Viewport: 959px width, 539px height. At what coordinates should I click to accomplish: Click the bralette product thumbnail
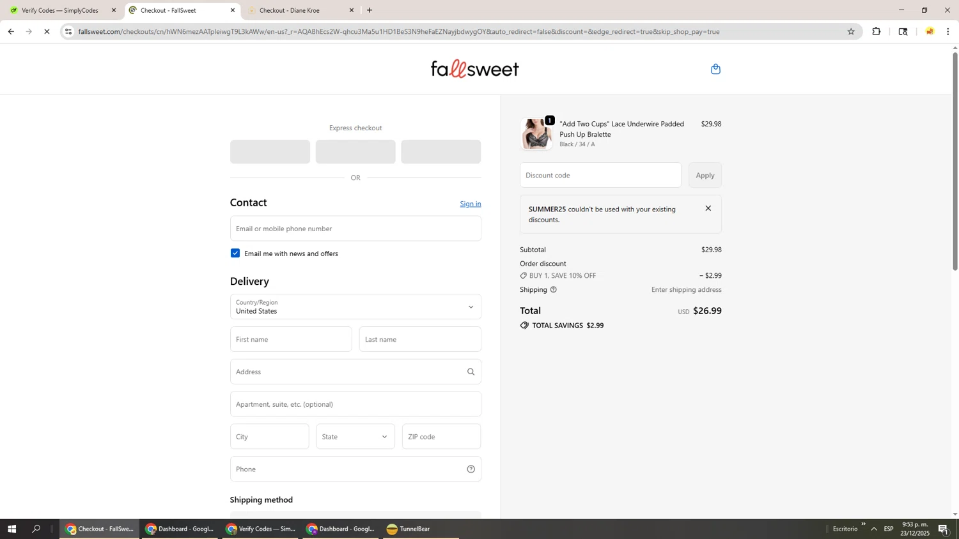(536, 134)
